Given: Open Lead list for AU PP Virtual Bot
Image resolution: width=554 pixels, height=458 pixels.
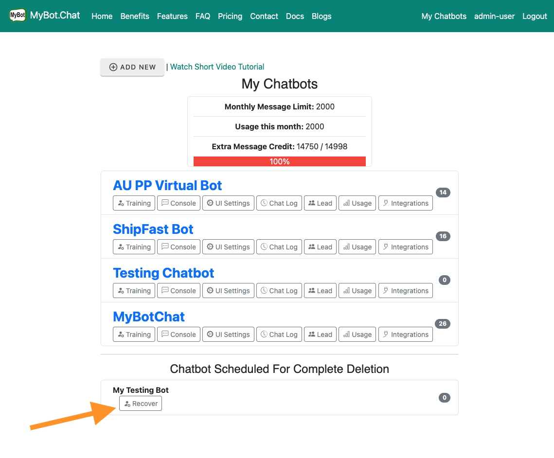Looking at the screenshot, I should click(321, 203).
